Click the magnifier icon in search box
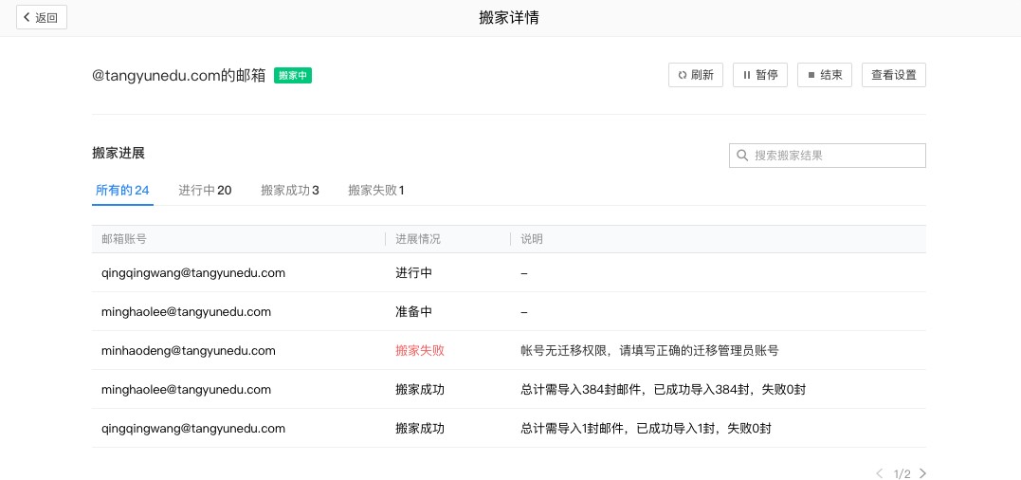Screen dimensions: 1021x480 pos(742,156)
